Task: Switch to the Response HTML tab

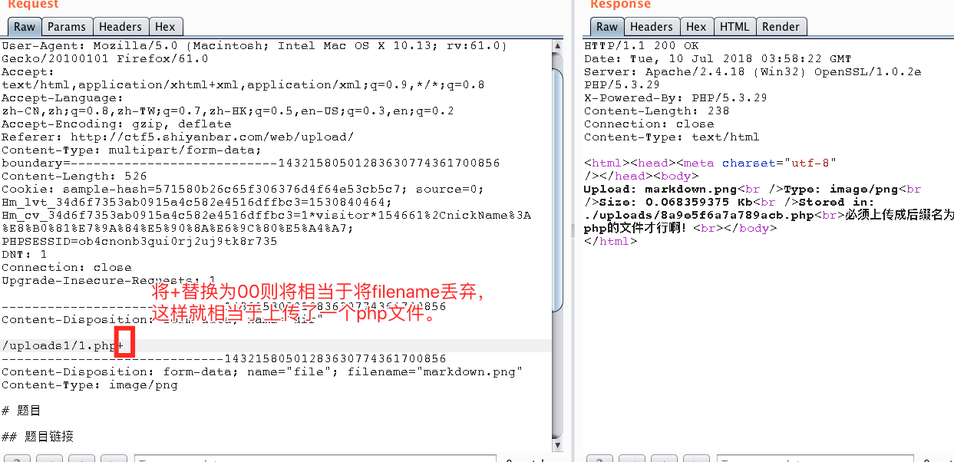Action: click(734, 26)
